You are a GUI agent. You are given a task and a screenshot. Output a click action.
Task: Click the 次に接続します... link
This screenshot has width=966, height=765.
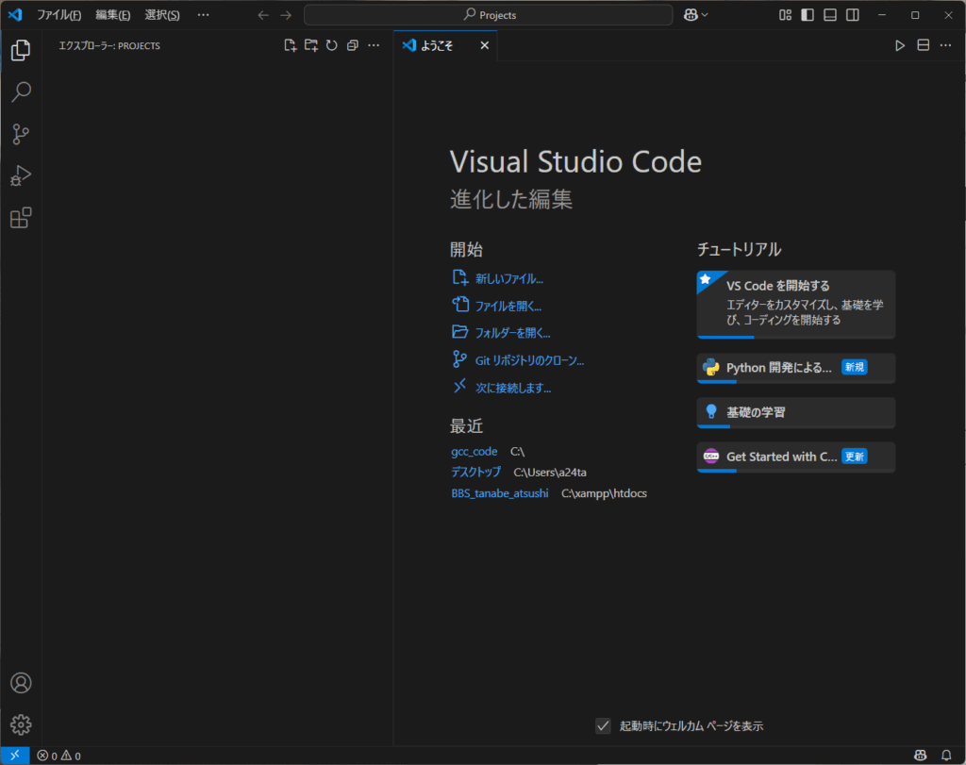[513, 388]
